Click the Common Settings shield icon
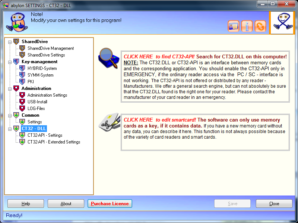 (22, 122)
